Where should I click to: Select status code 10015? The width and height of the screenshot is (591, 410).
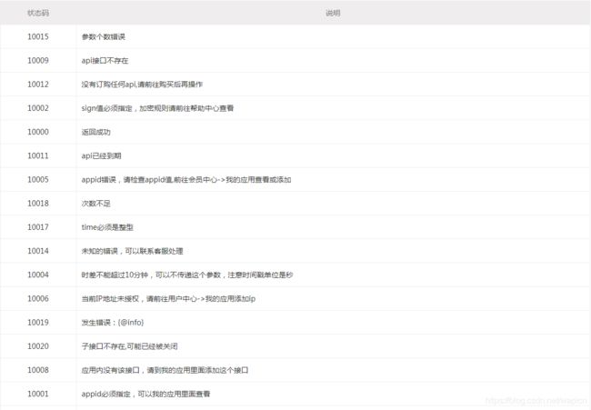[38, 36]
